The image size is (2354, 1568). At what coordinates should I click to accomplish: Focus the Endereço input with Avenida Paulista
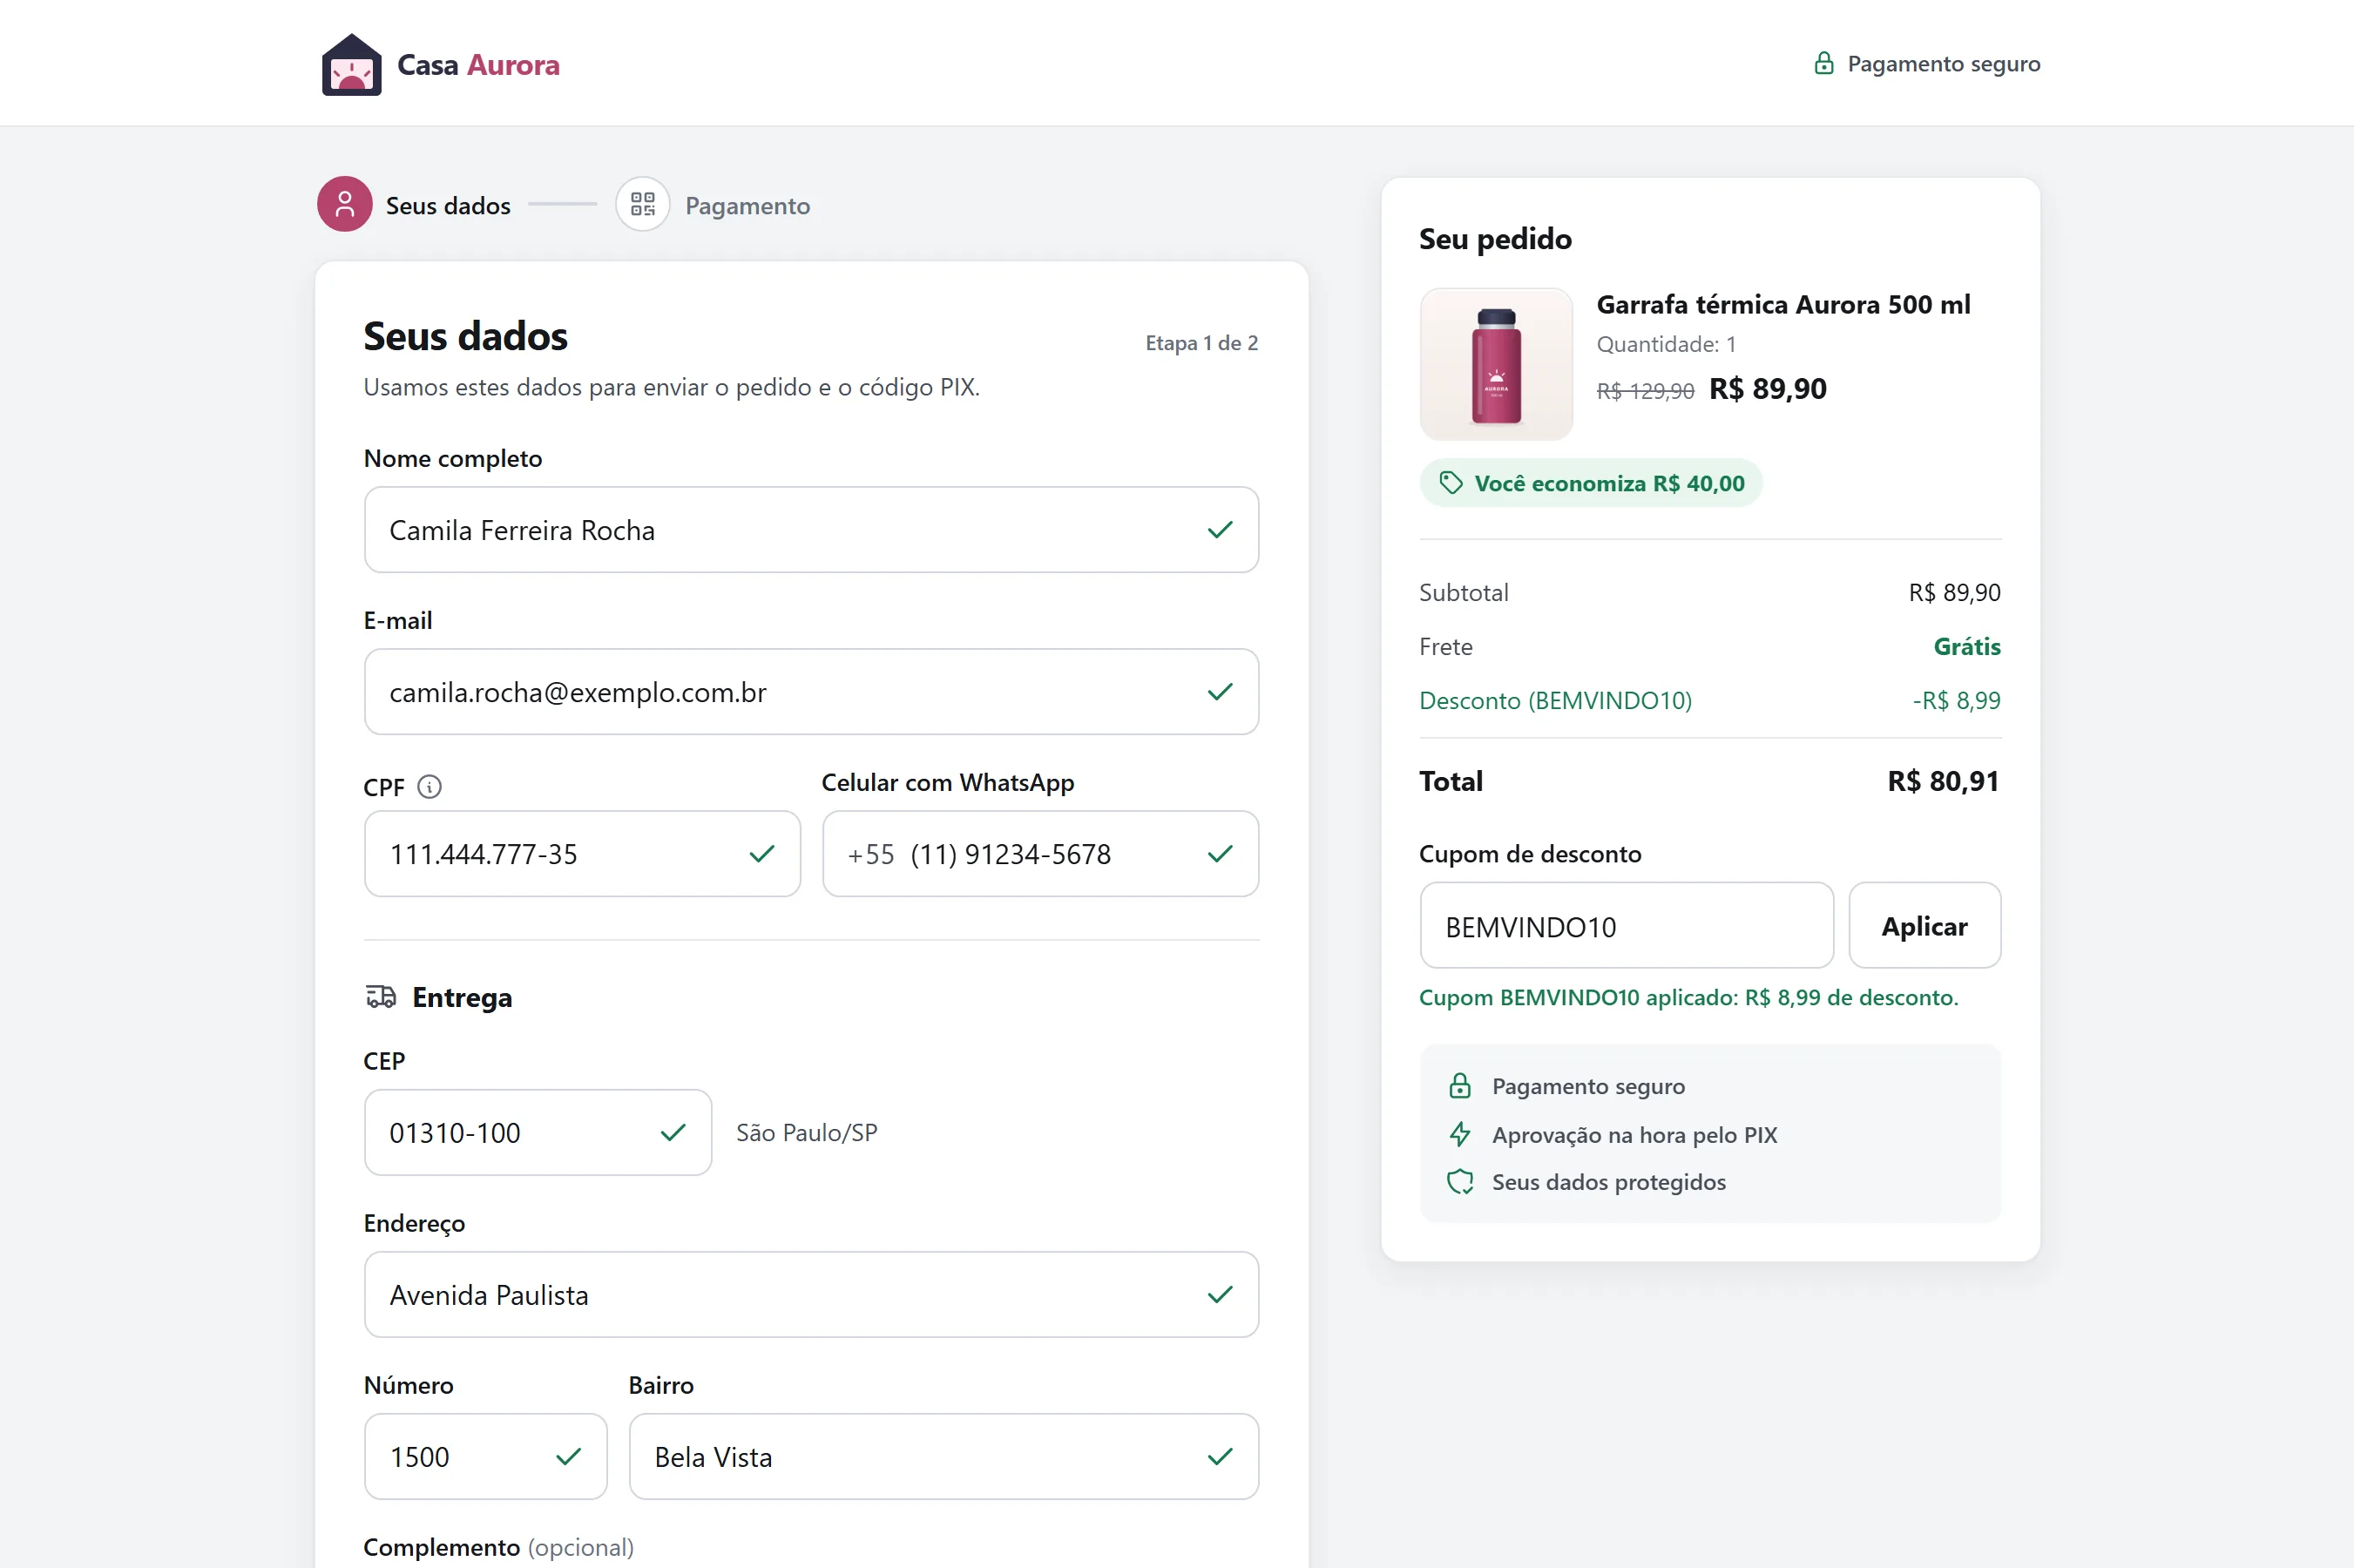click(x=811, y=1295)
